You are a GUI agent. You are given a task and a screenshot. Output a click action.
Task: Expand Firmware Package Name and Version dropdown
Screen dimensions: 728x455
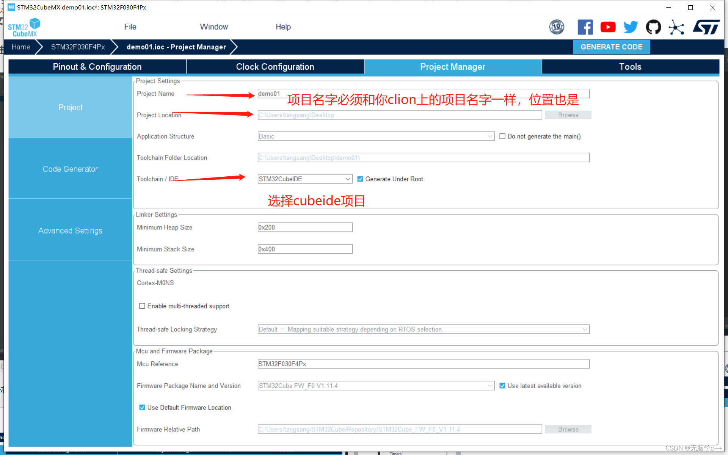coord(376,386)
